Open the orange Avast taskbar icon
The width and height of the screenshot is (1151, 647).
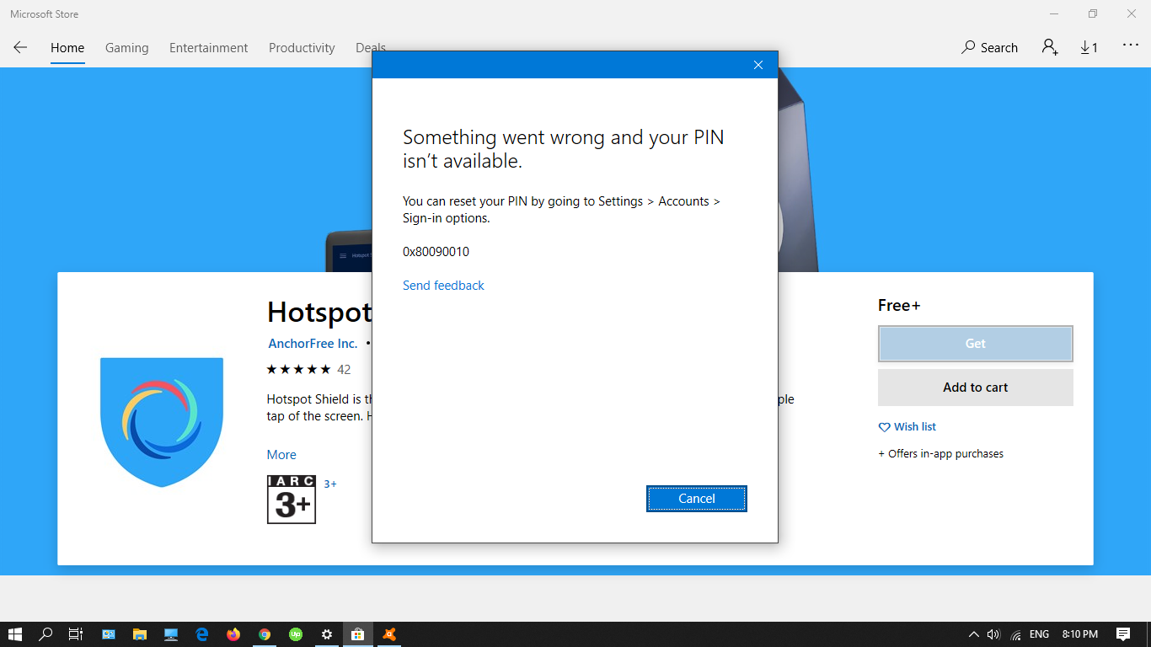[x=389, y=634]
